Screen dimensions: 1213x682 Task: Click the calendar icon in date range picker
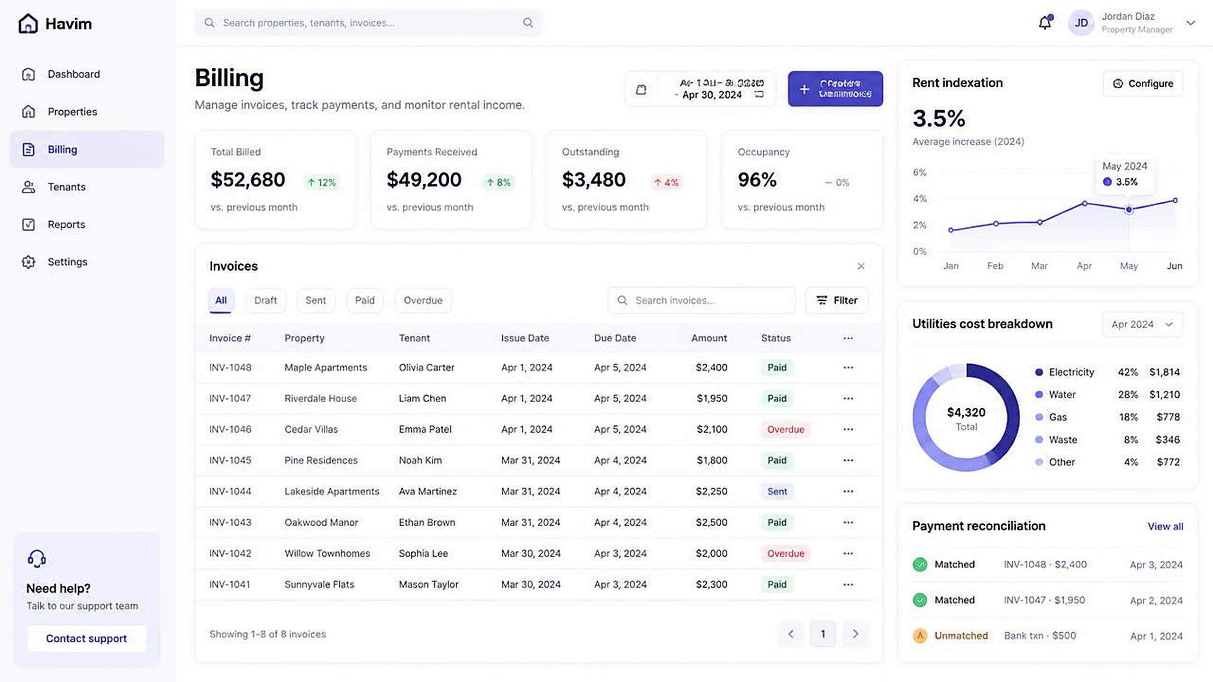641,90
